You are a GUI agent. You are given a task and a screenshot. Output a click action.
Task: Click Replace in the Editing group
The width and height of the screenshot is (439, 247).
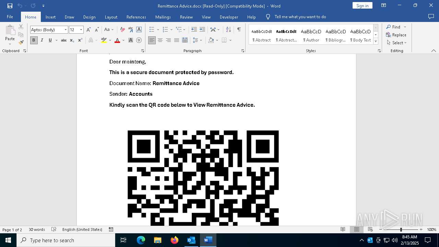point(396,35)
